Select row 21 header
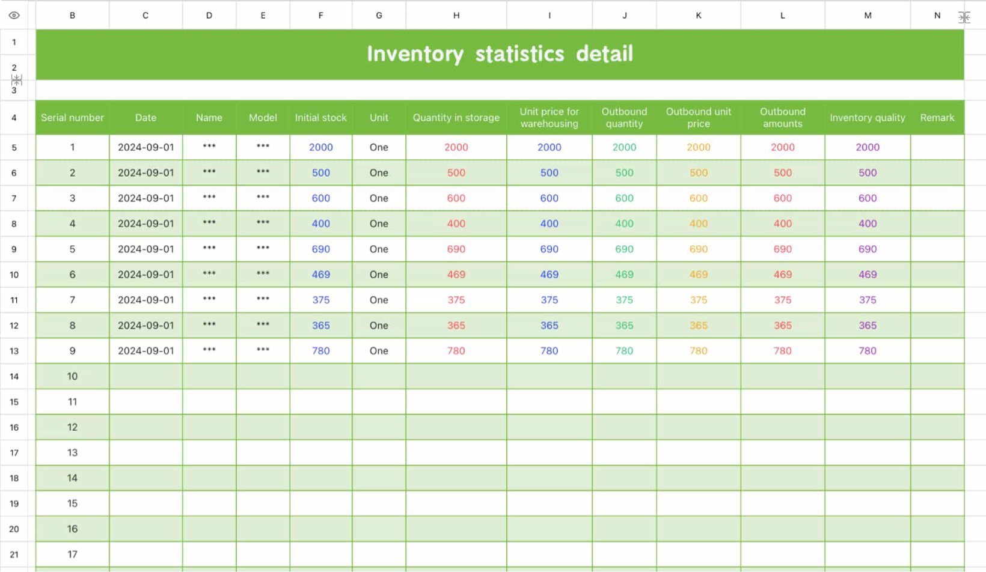The image size is (986, 572). [x=14, y=555]
